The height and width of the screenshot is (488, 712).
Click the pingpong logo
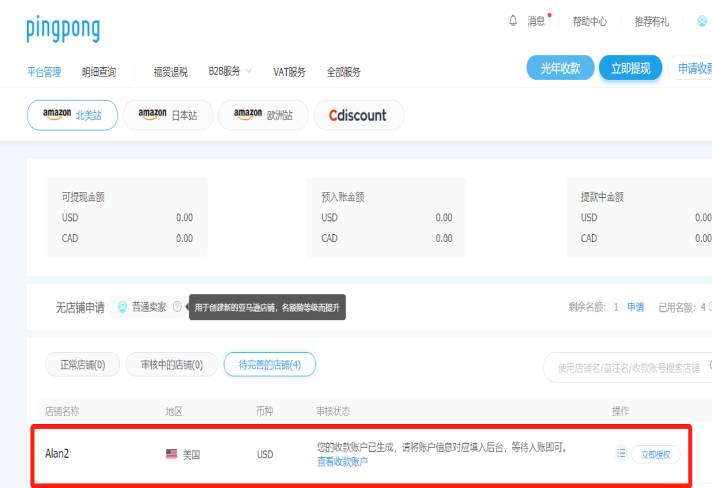[x=63, y=29]
